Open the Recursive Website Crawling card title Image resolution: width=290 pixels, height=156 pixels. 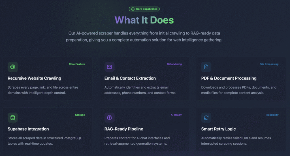coord(34,78)
